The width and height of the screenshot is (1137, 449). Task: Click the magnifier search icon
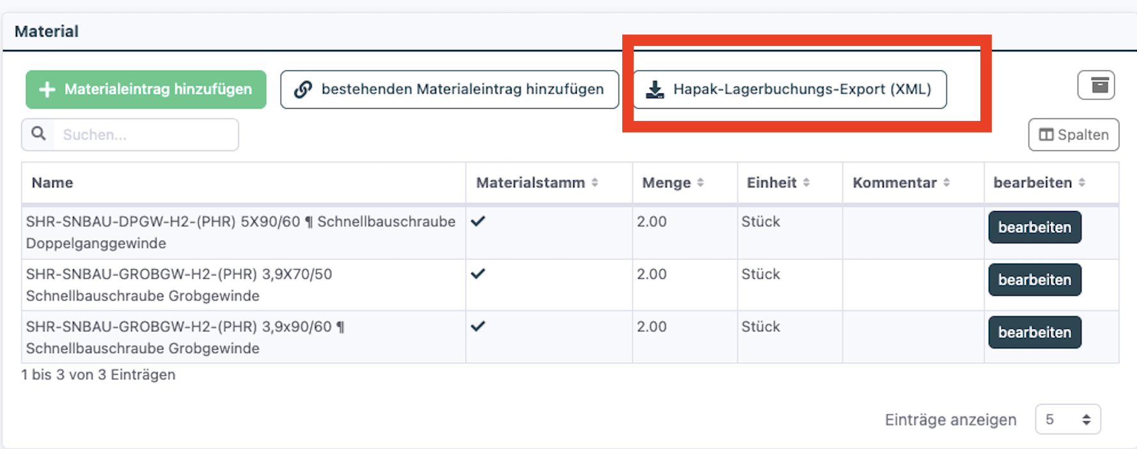coord(39,134)
